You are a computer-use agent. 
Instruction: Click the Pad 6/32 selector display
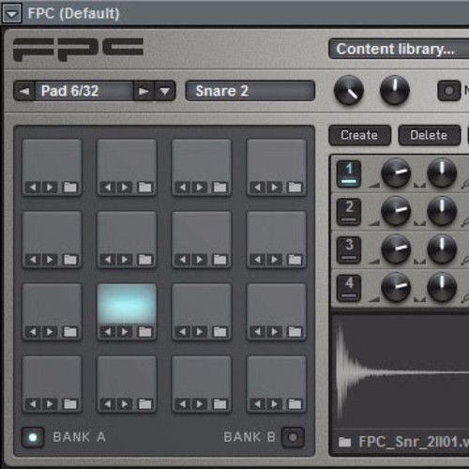pyautogui.click(x=84, y=91)
